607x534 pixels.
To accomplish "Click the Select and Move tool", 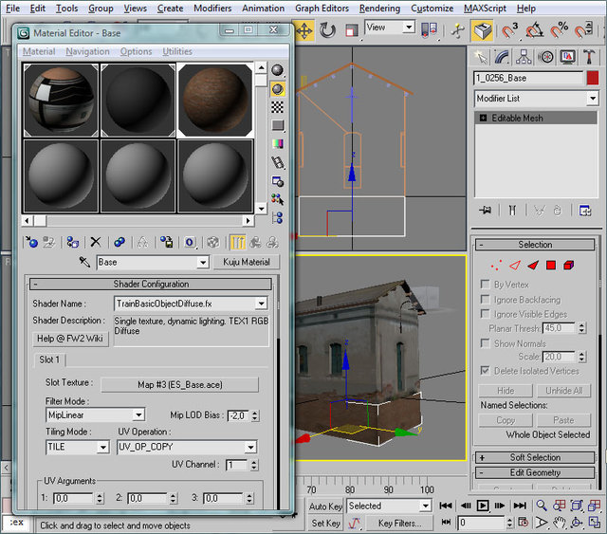I will 304,29.
